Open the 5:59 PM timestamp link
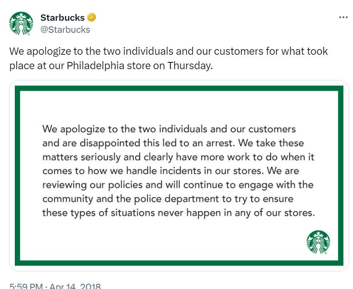353x289 pixels. tap(26, 286)
